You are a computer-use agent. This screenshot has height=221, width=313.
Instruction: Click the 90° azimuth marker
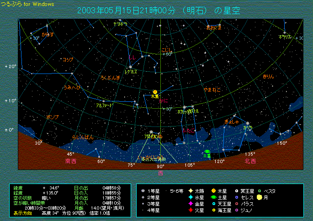[160, 166]
